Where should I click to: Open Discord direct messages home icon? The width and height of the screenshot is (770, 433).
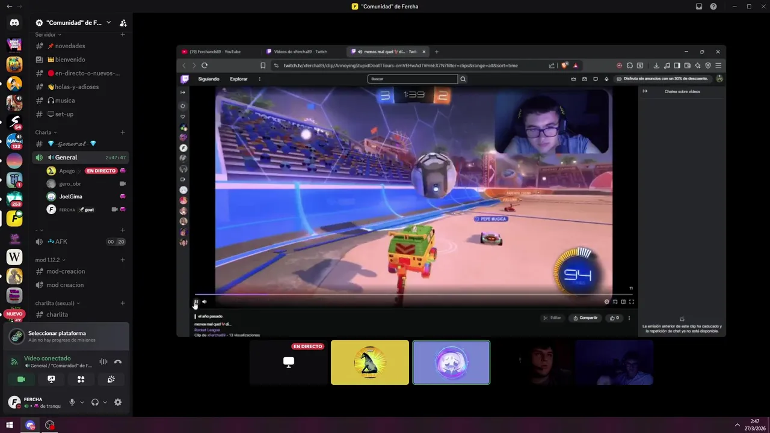point(14,23)
